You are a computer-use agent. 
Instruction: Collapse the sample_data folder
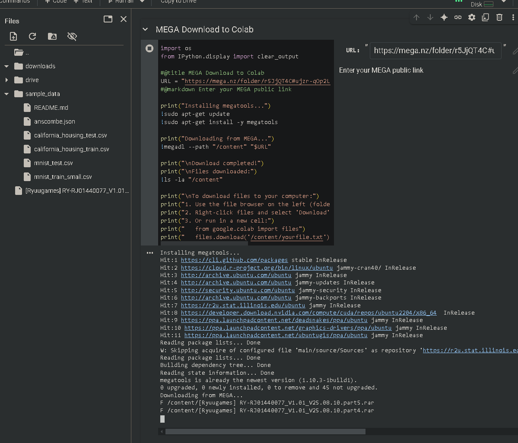click(6, 94)
